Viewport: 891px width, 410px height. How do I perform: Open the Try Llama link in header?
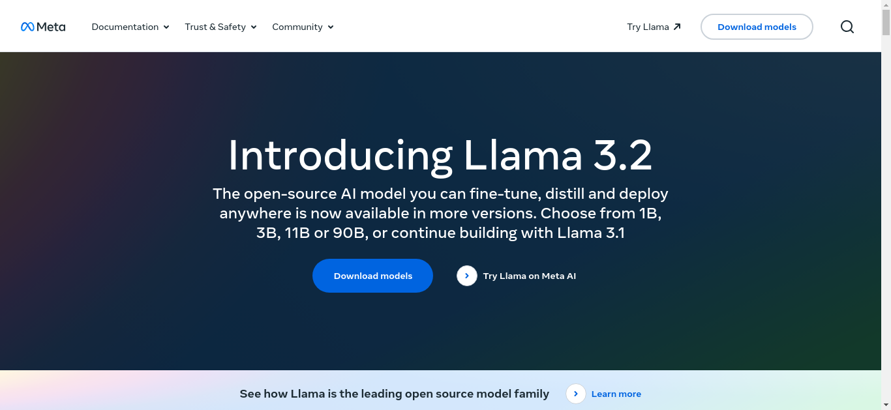[x=654, y=27]
